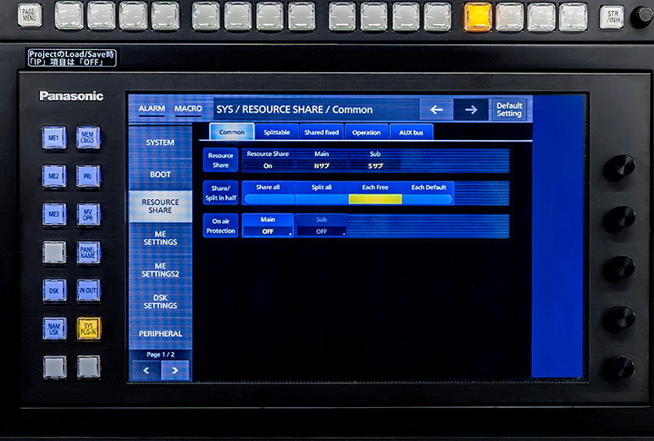This screenshot has height=441, width=654.
Task: Select the Share all mode
Action: tap(268, 198)
